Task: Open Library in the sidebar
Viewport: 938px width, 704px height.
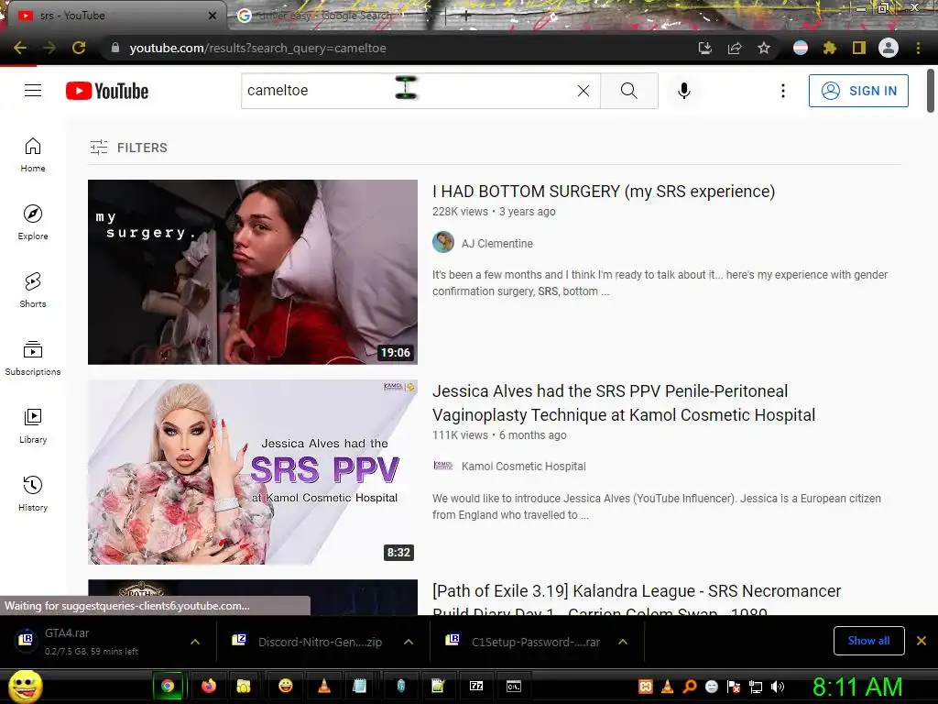Action: click(33, 425)
